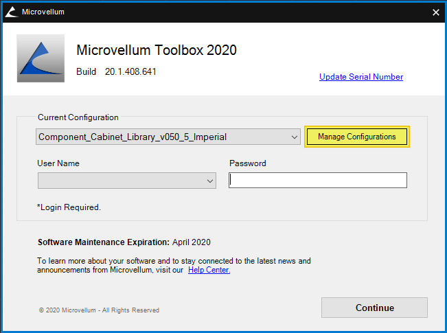Click the Software Maintenance Expiration label

[104, 242]
